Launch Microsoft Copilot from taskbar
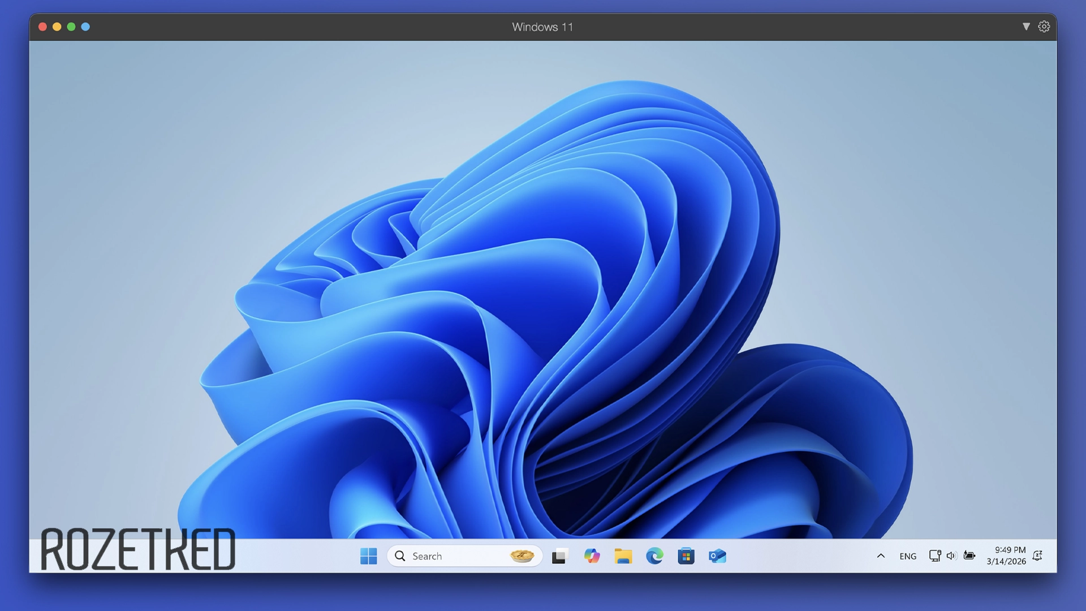 (592, 556)
